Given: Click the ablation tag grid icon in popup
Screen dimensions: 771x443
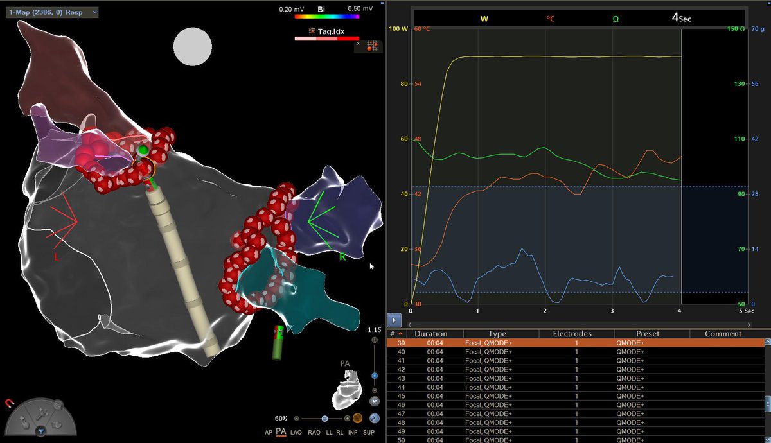Looking at the screenshot, I should point(371,46).
